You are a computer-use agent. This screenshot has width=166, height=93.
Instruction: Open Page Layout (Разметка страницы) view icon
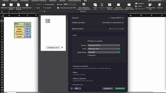tap(18, 5)
